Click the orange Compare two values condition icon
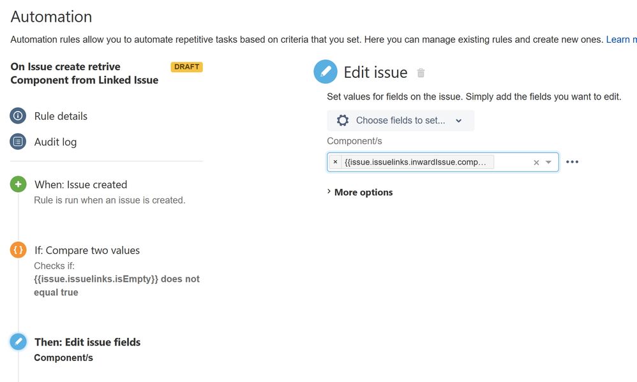This screenshot has height=382, width=637. point(19,250)
